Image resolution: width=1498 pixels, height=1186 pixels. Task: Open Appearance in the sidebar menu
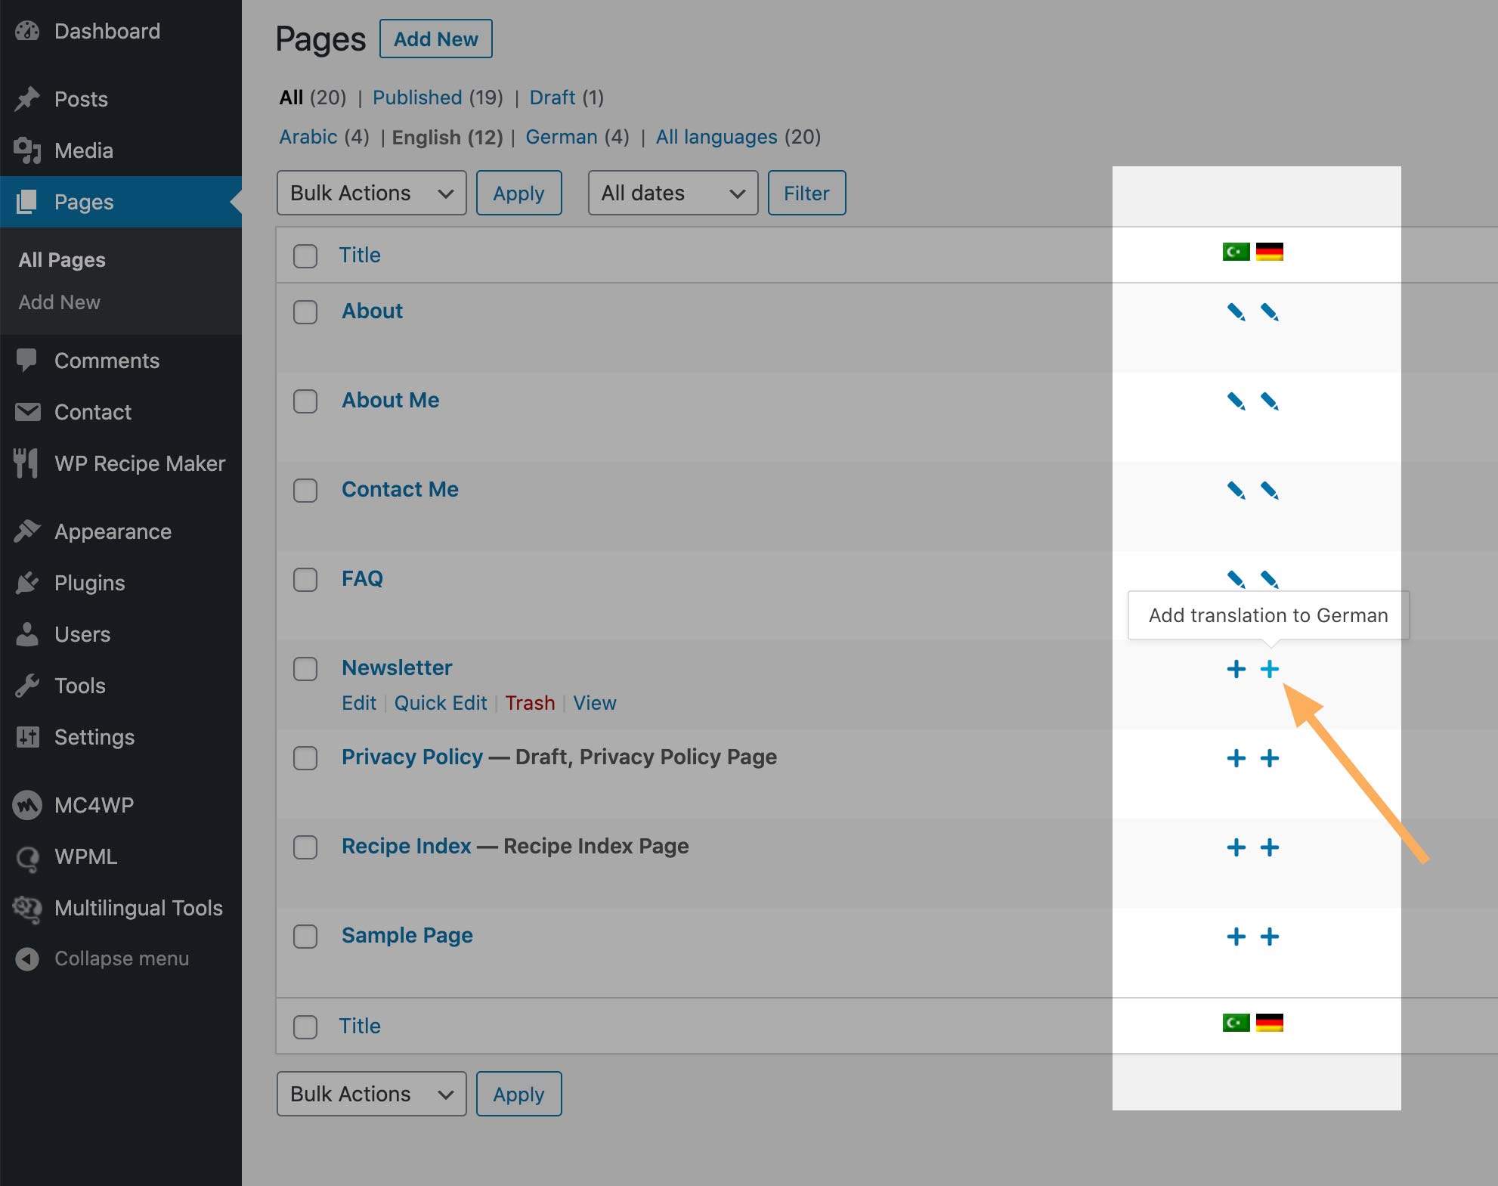click(112, 531)
